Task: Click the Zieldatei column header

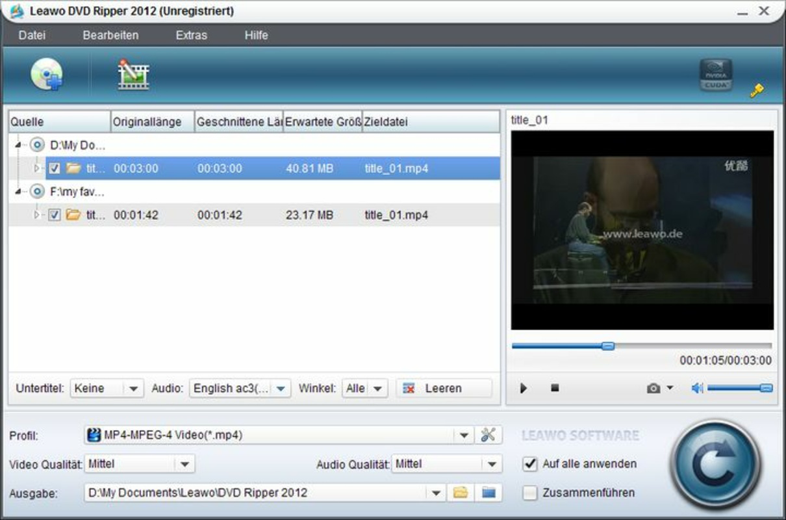Action: [430, 122]
